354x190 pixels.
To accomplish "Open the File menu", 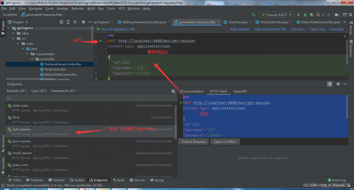I will pyautogui.click(x=4, y=8).
